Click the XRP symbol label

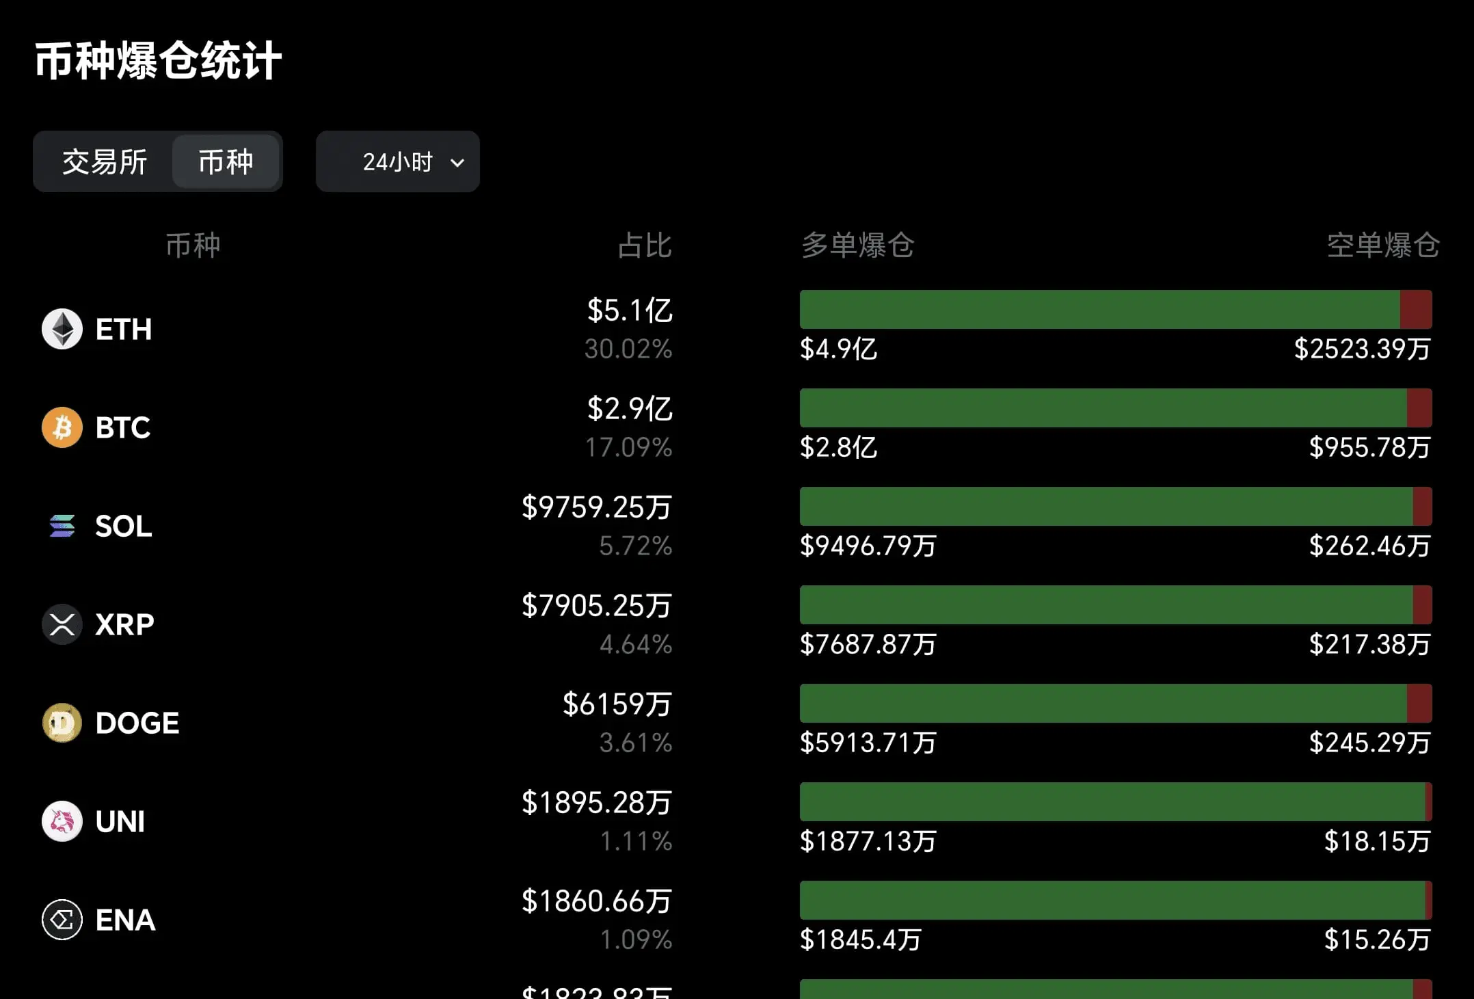(125, 625)
